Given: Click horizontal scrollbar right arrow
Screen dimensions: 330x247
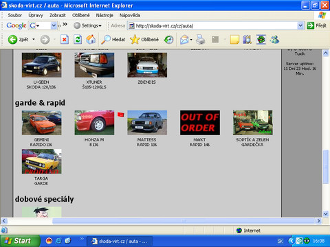Looking at the screenshot, I should (318, 221).
